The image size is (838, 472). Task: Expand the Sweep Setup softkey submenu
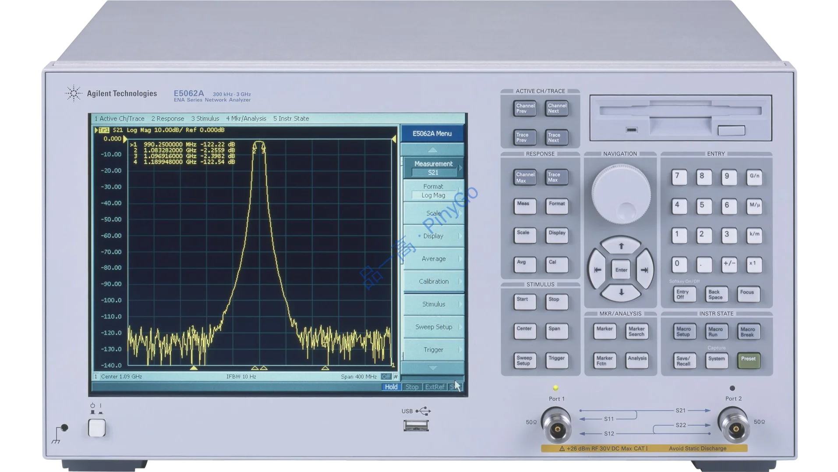[433, 327]
